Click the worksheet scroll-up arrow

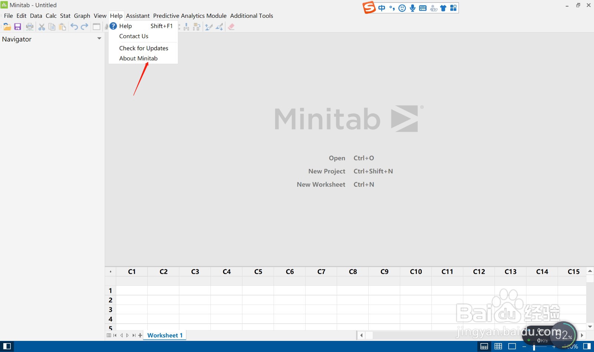(590, 271)
